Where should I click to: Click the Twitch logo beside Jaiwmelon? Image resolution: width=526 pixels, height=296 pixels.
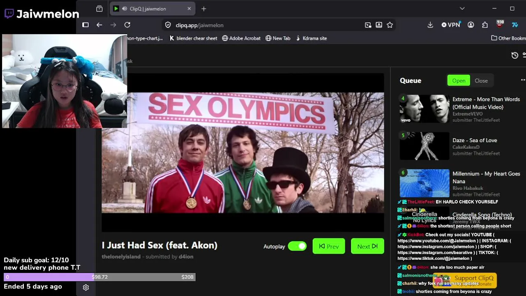9,14
